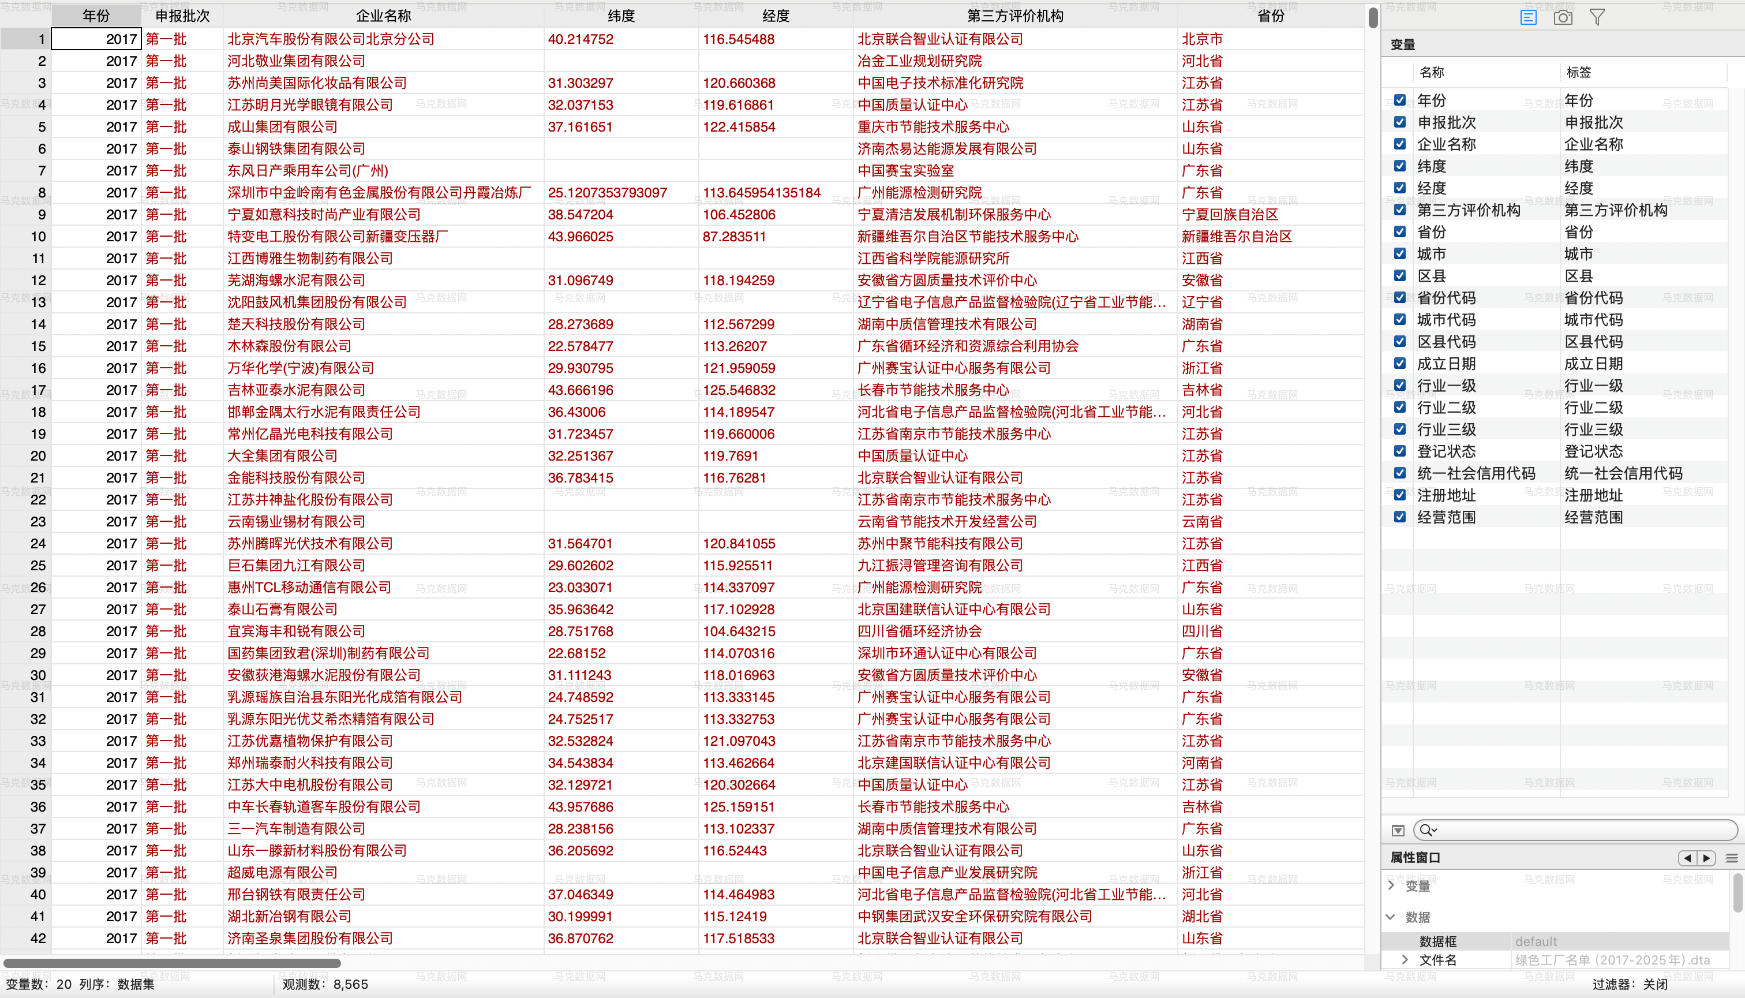Click the camera snapshot icon
The image size is (1745, 998).
pos(1563,17)
